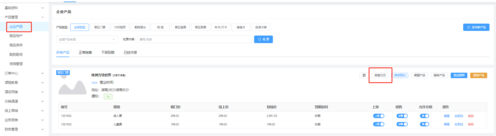Open 销售日历 for 株洲方特世界

click(x=380, y=75)
